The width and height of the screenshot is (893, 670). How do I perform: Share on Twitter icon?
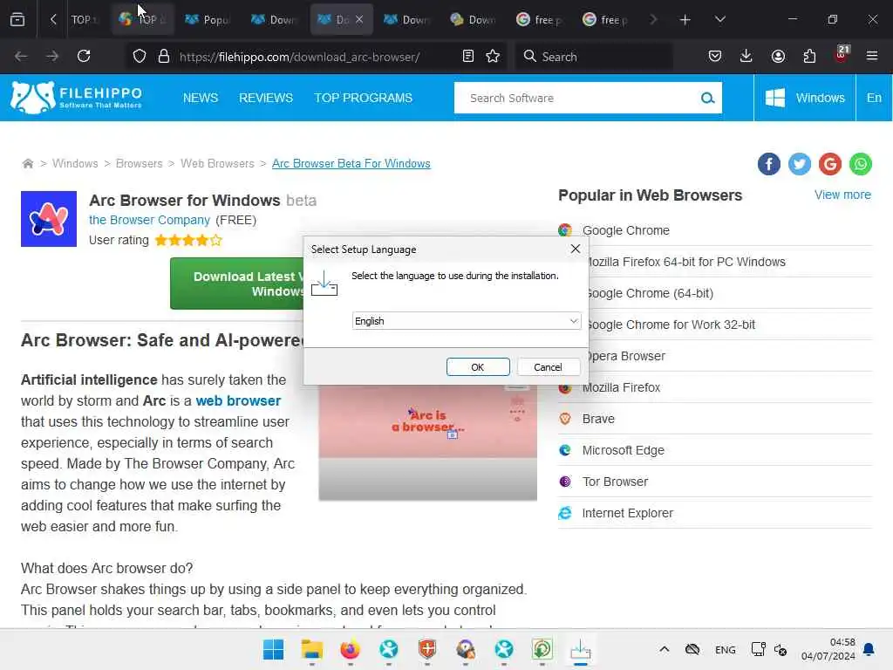point(800,164)
